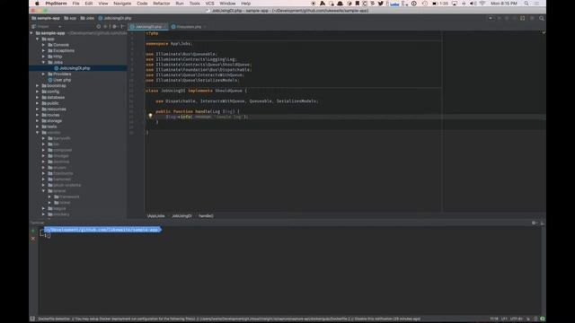Click \App\Jobs in the editor breadcrumb
The height and width of the screenshot is (323, 575).
click(155, 216)
